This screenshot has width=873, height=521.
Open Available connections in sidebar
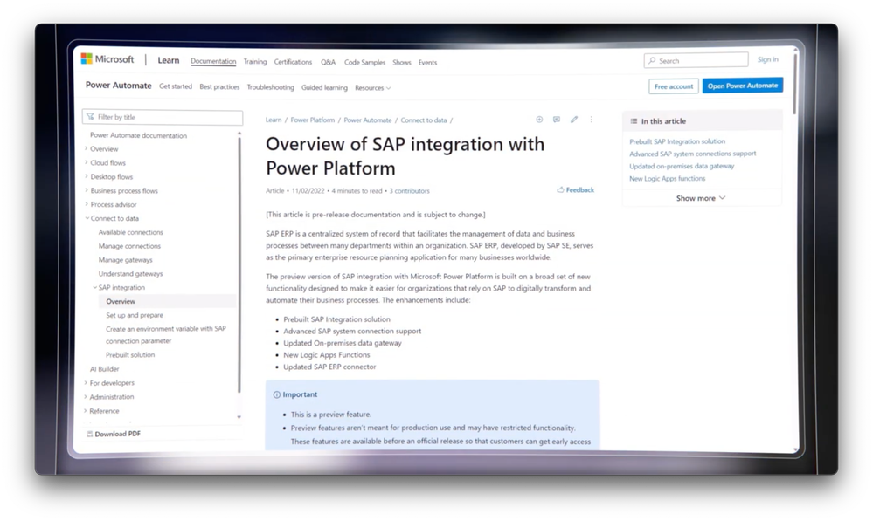pos(131,232)
